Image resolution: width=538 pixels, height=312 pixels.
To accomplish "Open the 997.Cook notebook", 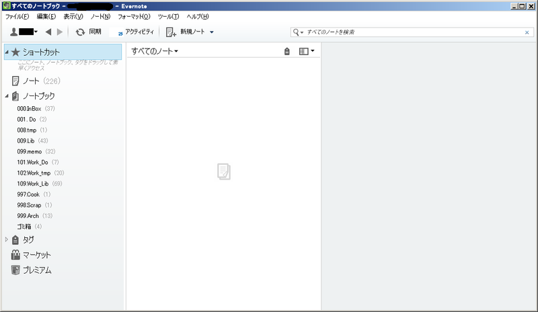I will click(x=34, y=194).
